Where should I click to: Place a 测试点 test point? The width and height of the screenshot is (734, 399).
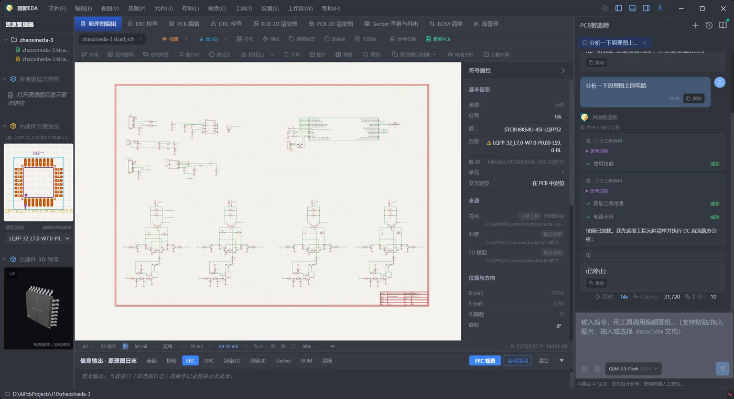[219, 55]
